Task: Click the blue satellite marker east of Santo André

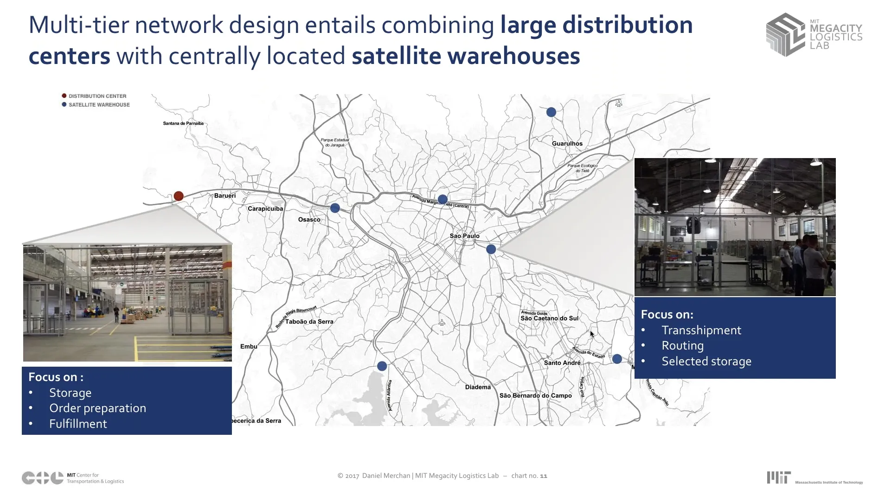Action: (617, 359)
